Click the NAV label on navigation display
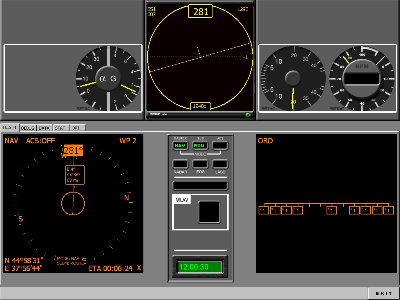 (11, 141)
